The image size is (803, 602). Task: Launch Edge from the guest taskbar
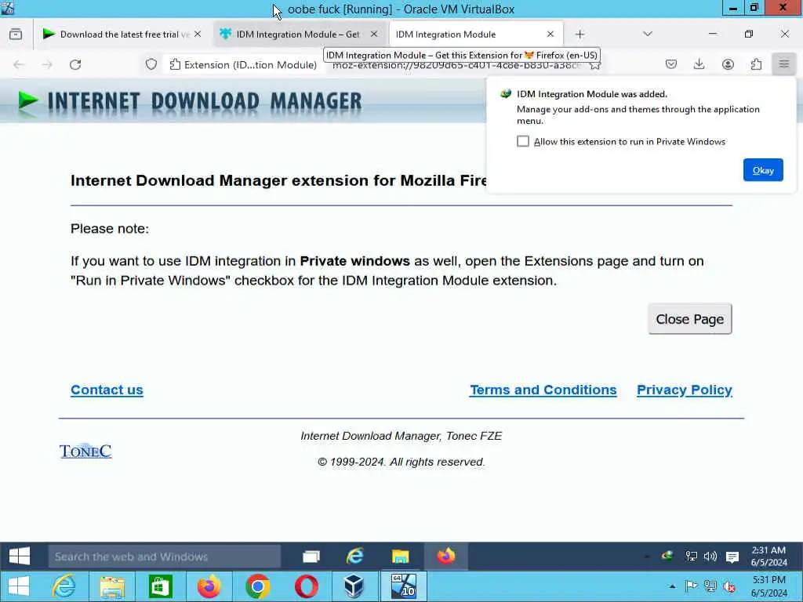pyautogui.click(x=355, y=557)
